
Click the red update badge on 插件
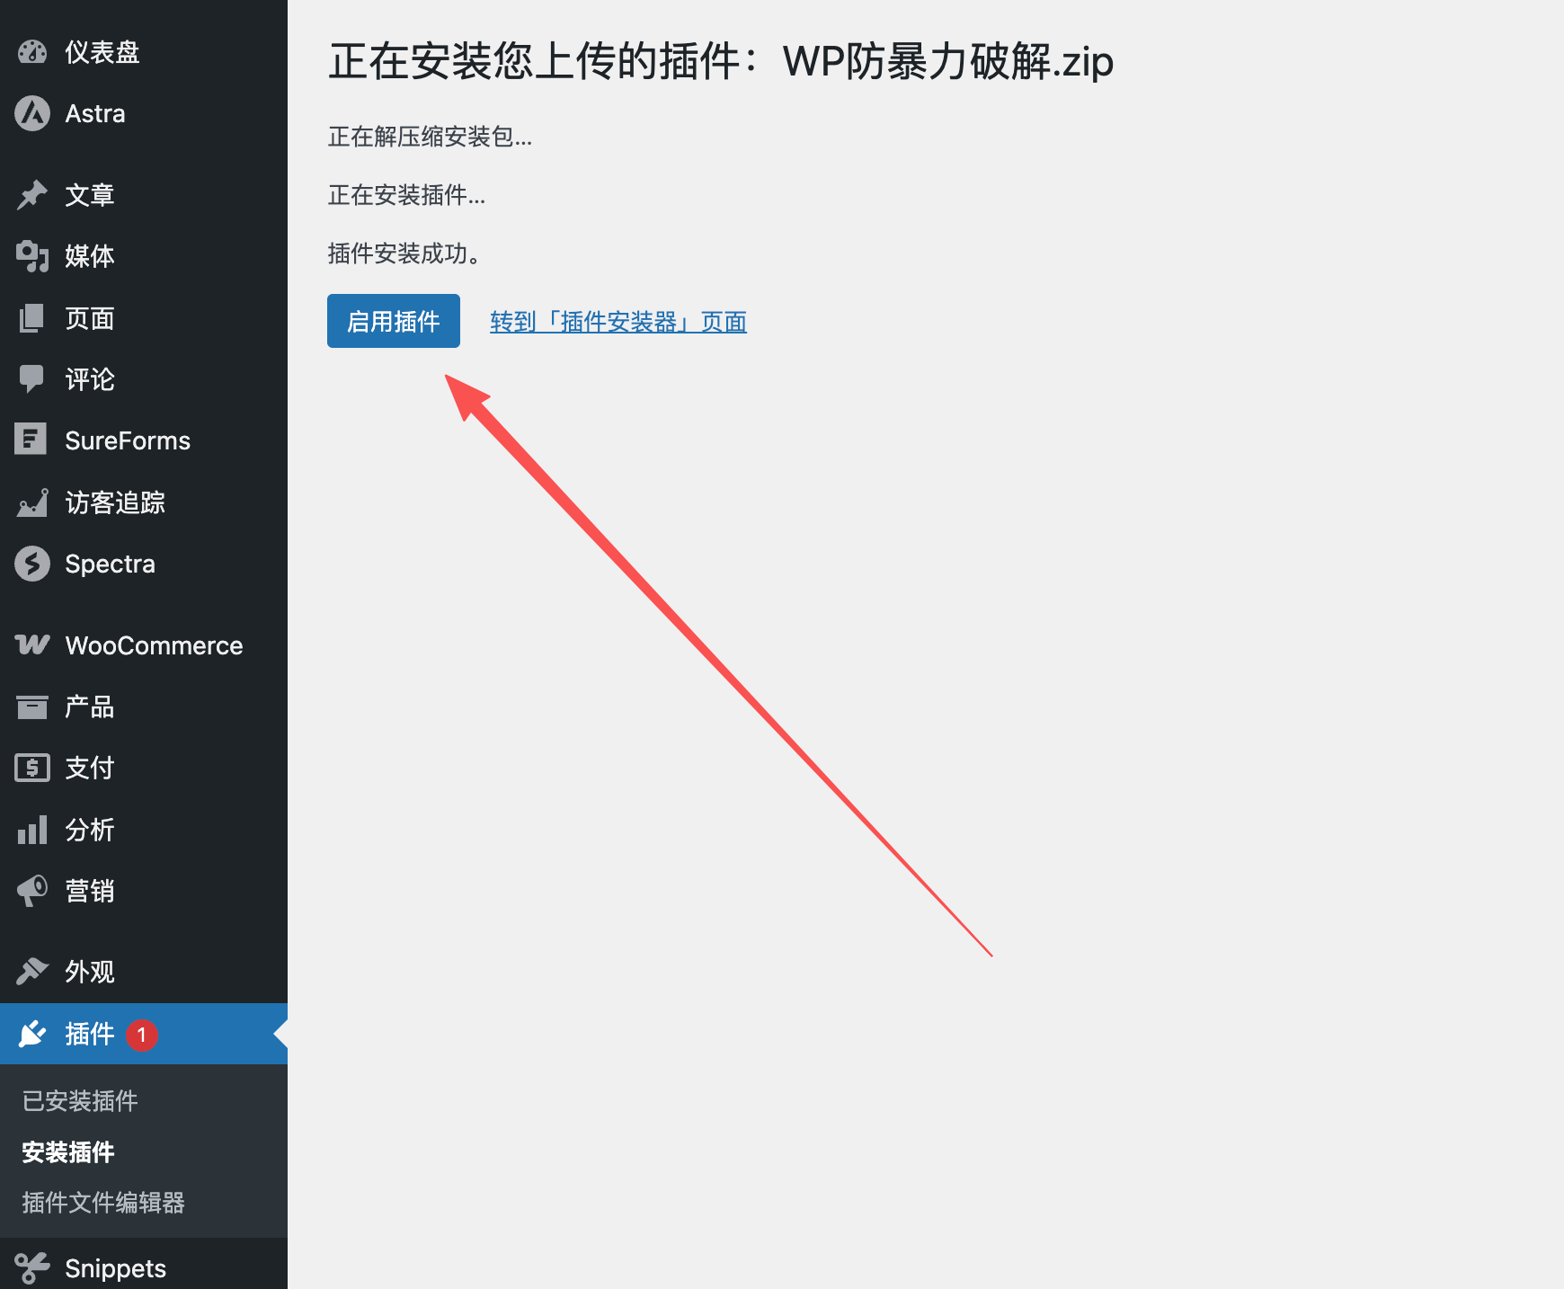[142, 1035]
